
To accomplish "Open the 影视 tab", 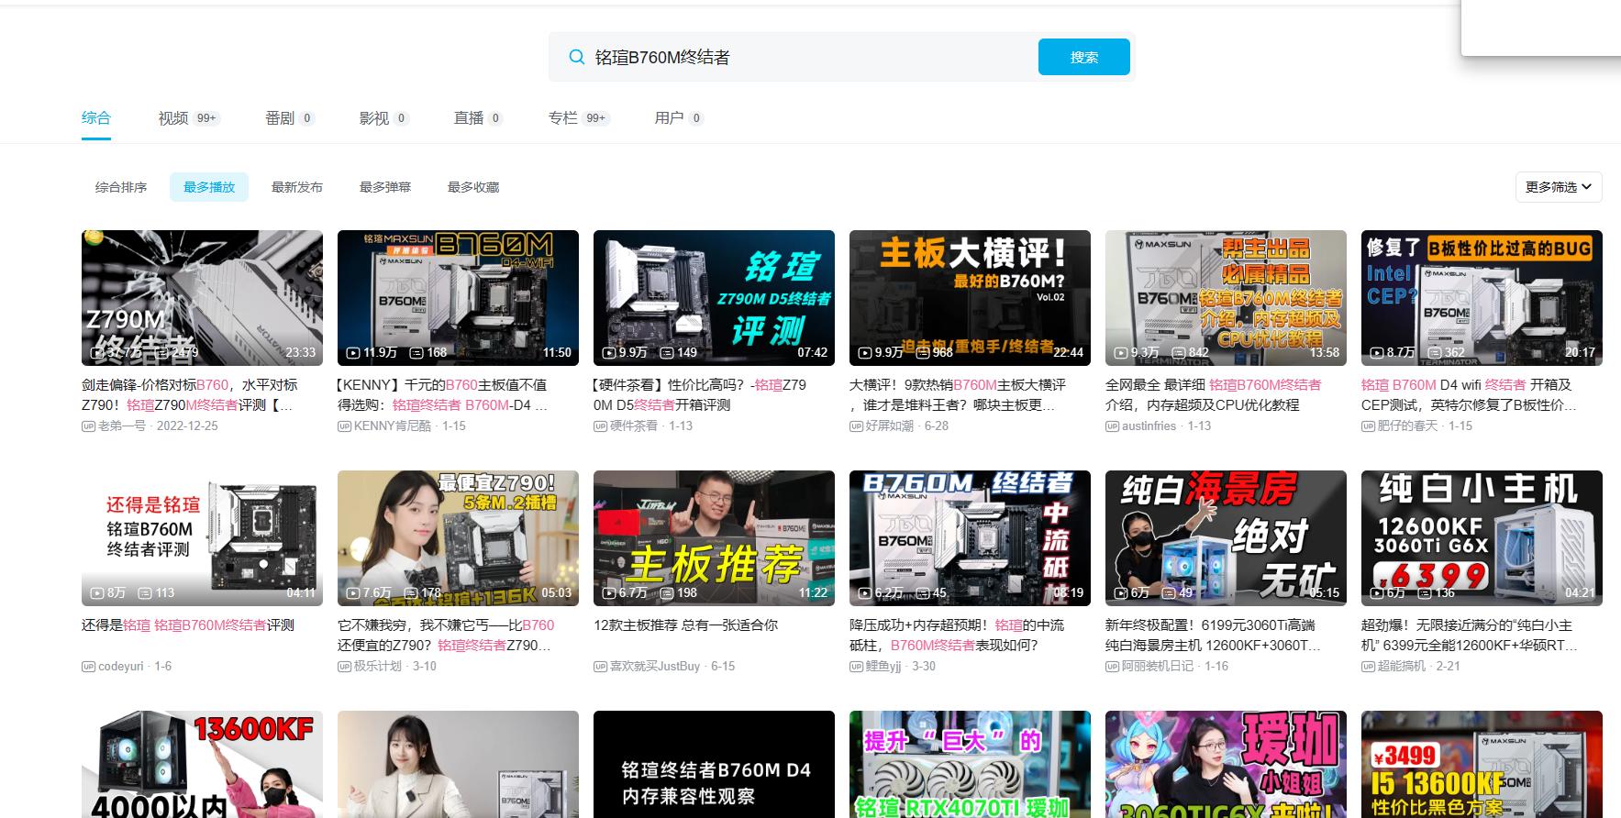I will pyautogui.click(x=383, y=118).
